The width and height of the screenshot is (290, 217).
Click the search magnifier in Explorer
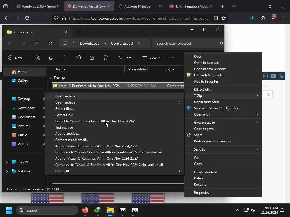pos(221,43)
